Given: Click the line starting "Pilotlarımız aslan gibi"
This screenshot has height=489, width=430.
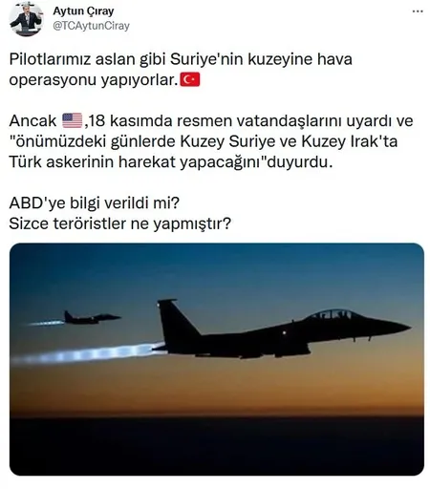Looking at the screenshot, I should 181,59.
